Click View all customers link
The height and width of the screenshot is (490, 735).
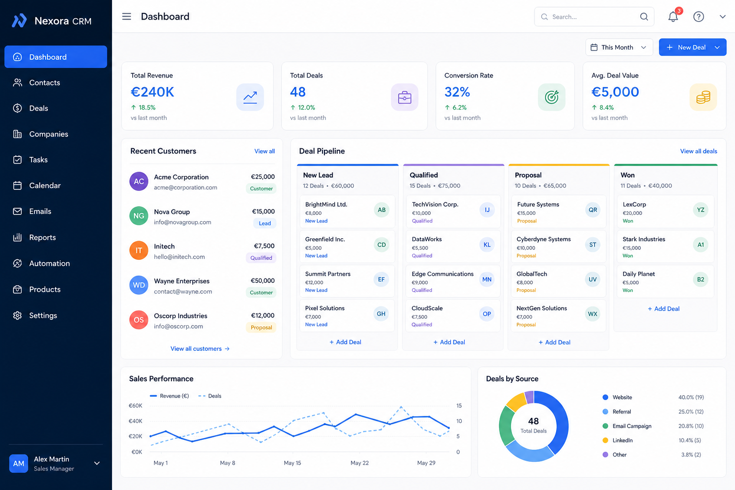pyautogui.click(x=200, y=349)
